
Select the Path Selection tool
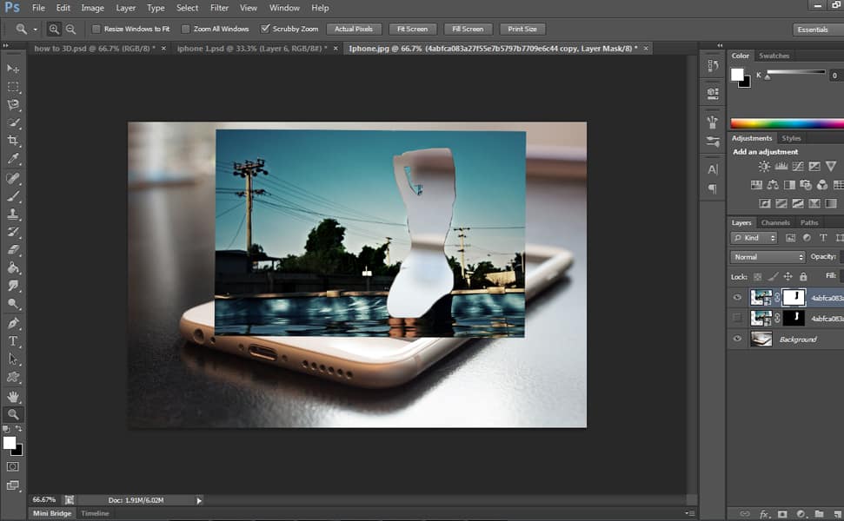click(13, 359)
